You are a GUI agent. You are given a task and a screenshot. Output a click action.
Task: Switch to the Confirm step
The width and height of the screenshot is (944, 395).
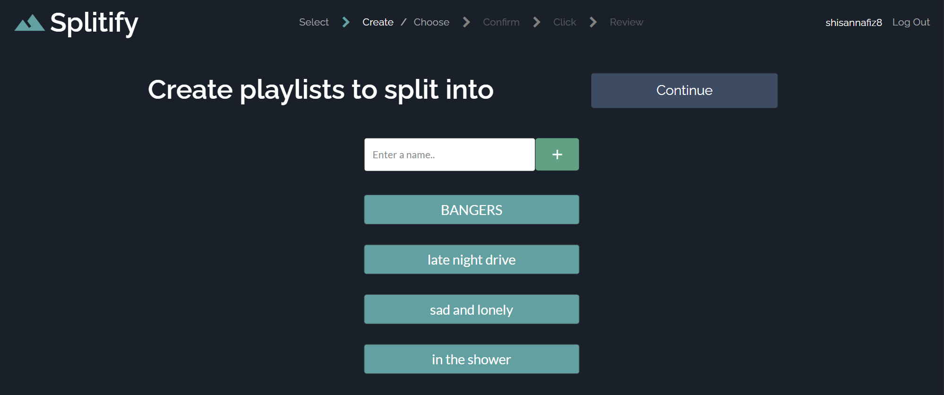[501, 22]
